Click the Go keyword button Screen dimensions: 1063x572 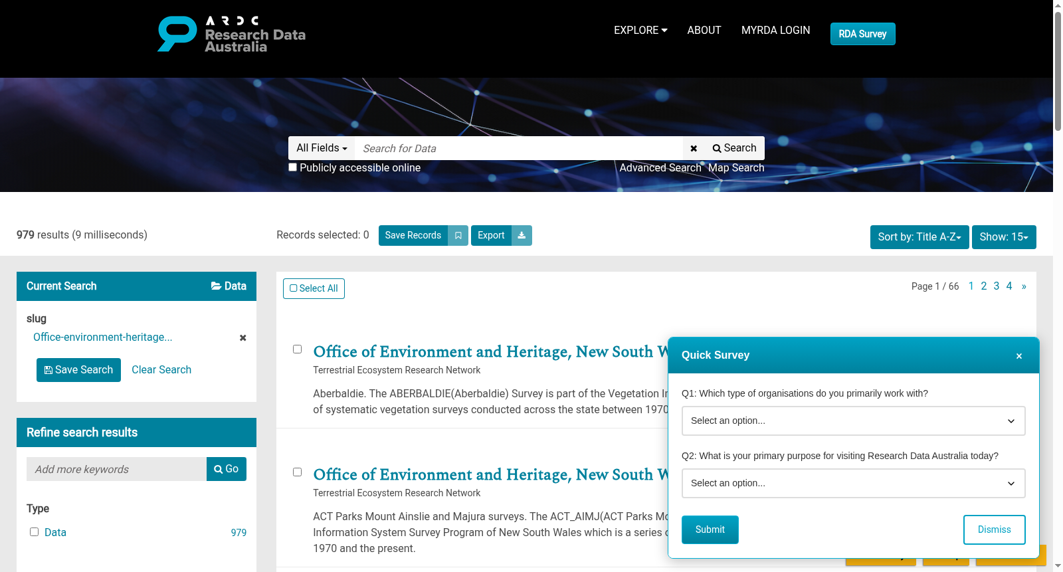(227, 469)
